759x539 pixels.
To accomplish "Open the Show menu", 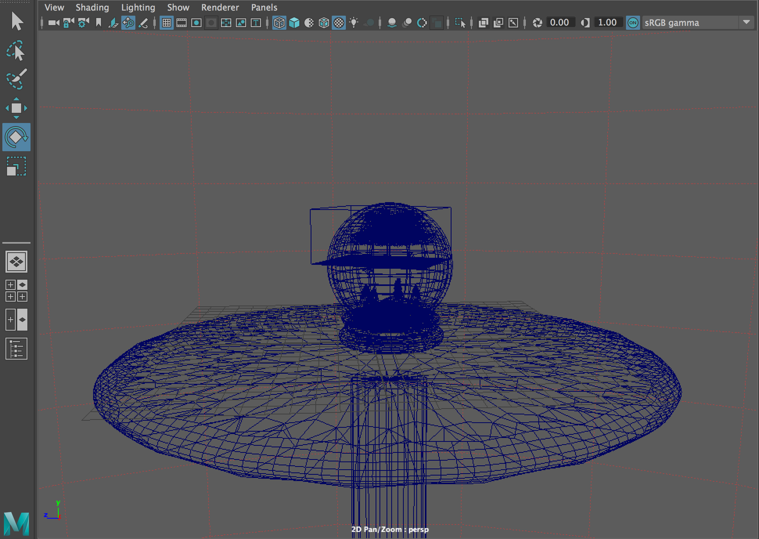I will 178,7.
